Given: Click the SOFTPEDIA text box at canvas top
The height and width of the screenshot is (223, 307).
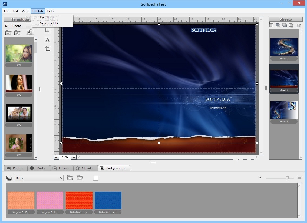Looking at the screenshot, I should pyautogui.click(x=204, y=30).
